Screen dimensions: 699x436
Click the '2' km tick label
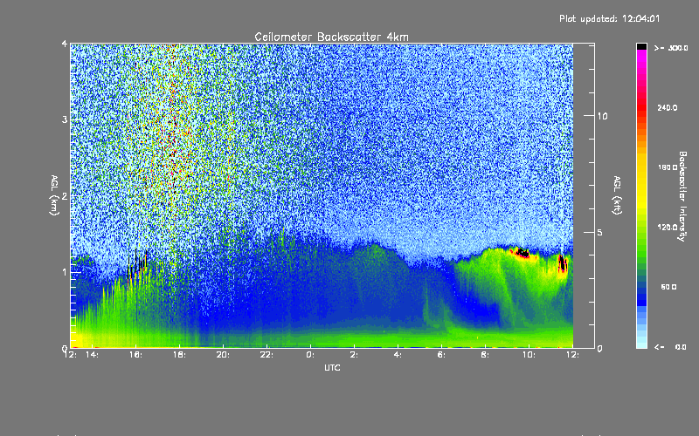pos(65,196)
